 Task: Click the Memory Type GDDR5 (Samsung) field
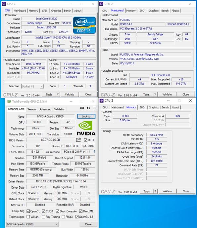coord(41,170)
